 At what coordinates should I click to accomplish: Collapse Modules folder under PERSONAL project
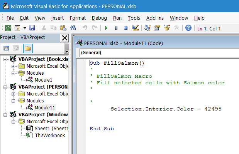13,101
